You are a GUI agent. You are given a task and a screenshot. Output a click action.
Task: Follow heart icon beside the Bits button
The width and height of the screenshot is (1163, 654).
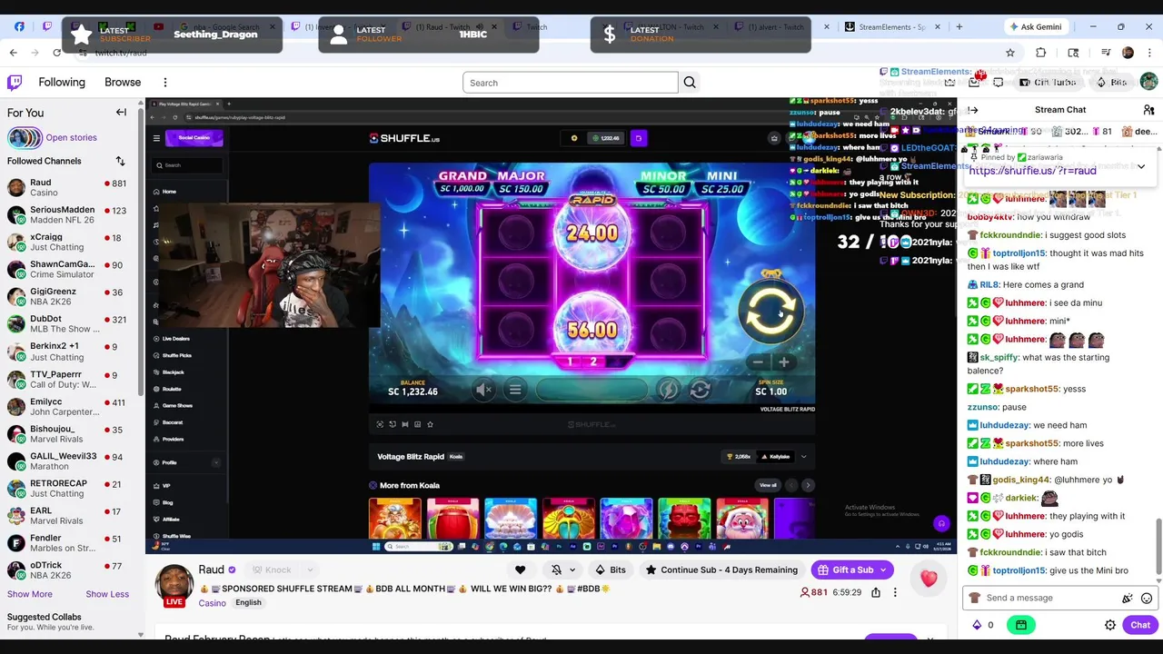[x=520, y=570]
